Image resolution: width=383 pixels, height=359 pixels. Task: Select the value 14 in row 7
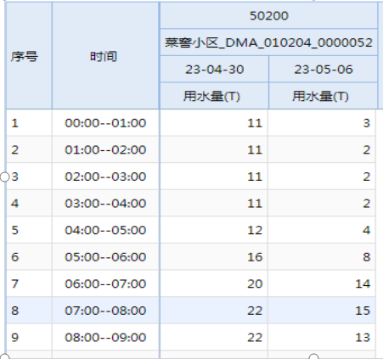[363, 283]
